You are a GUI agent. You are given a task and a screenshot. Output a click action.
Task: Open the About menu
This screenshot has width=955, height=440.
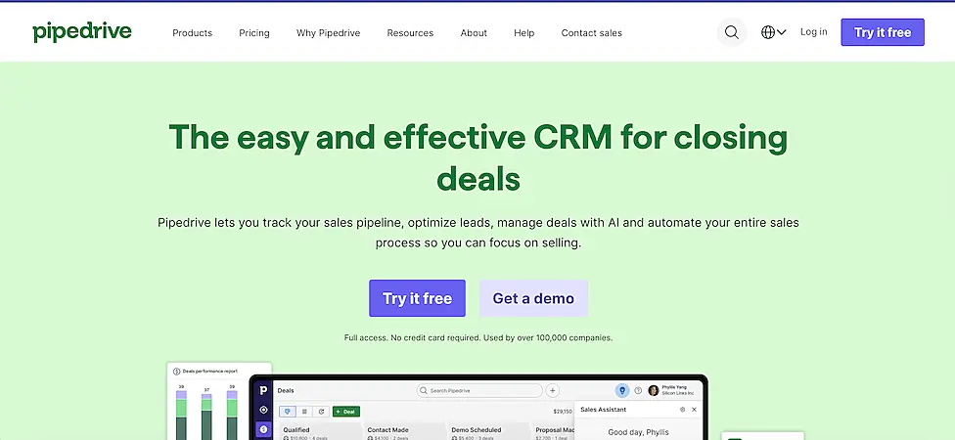474,33
